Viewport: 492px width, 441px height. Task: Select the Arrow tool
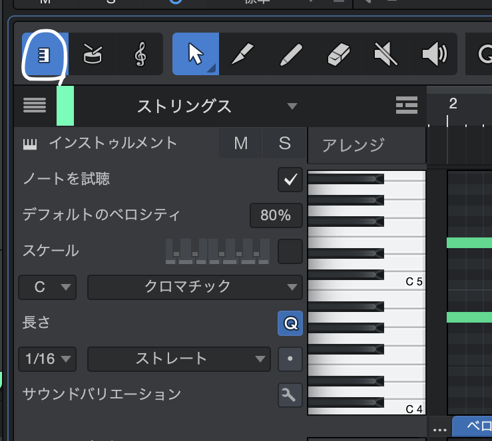196,54
